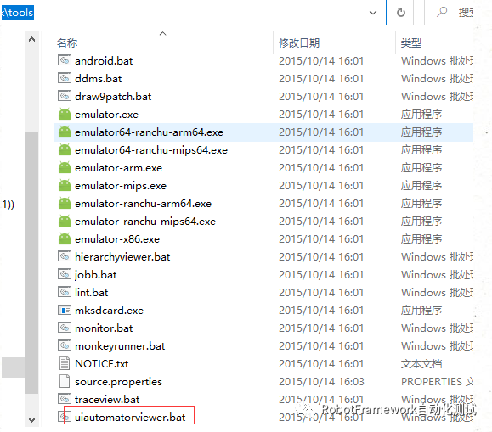This screenshot has width=492, height=432.
Task: Select the jobb.bat file name
Action: click(96, 275)
